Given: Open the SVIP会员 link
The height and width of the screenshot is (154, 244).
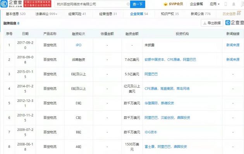Looking at the screenshot, I should pyautogui.click(x=176, y=4).
